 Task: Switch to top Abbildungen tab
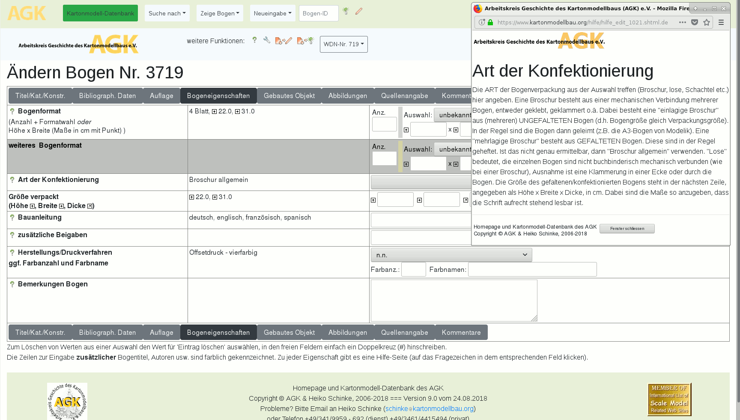click(348, 96)
